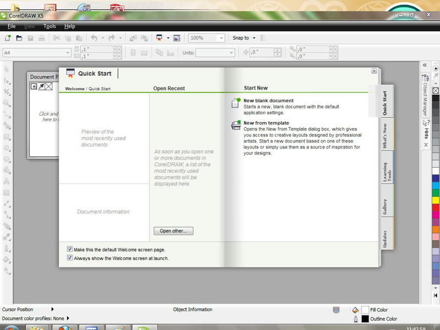440x330 pixels.
Task: Click the Outline Color pen icon
Action: click(355, 319)
